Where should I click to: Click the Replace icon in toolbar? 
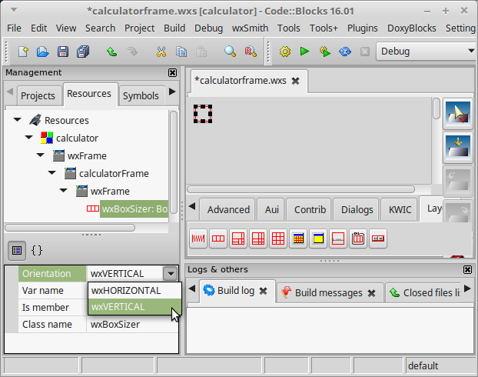coord(251,52)
